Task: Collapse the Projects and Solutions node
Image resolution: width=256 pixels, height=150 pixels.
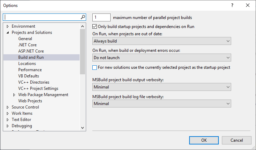Action: (x=8, y=32)
